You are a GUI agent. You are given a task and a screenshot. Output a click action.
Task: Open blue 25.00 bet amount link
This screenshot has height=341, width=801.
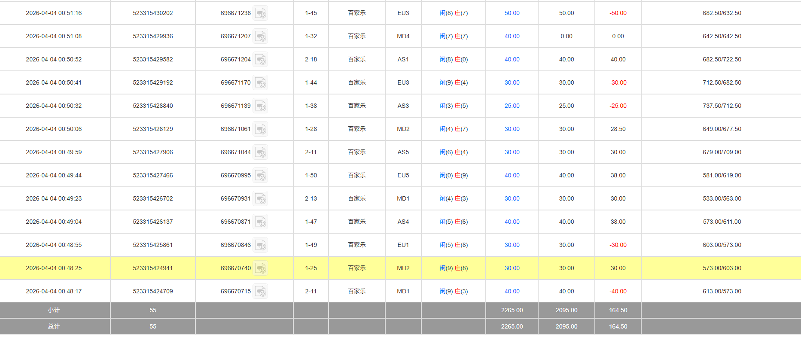click(512, 106)
